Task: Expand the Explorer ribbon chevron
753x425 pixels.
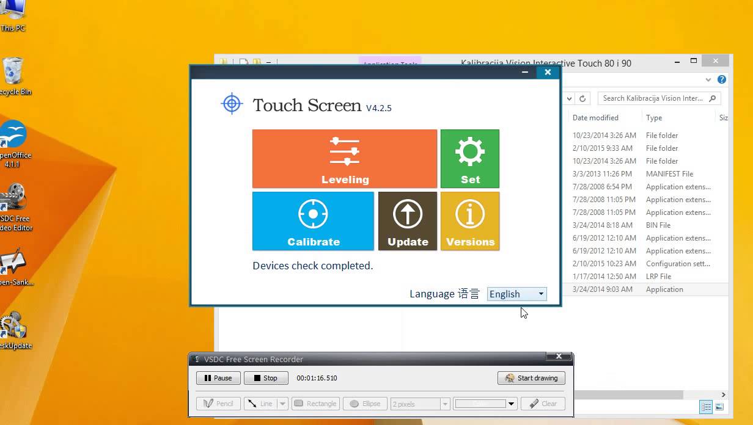Action: pos(709,79)
